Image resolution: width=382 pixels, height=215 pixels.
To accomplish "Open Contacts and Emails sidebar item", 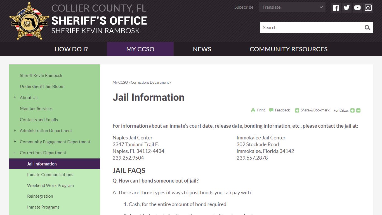I will coord(39,120).
